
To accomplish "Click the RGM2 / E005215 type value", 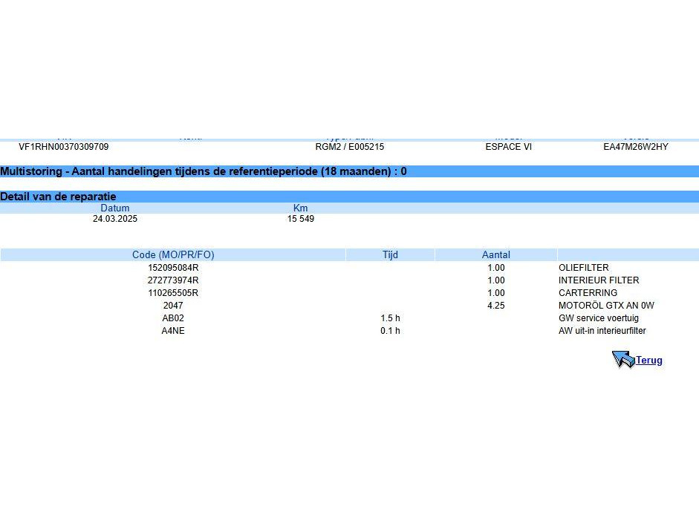I will point(349,147).
